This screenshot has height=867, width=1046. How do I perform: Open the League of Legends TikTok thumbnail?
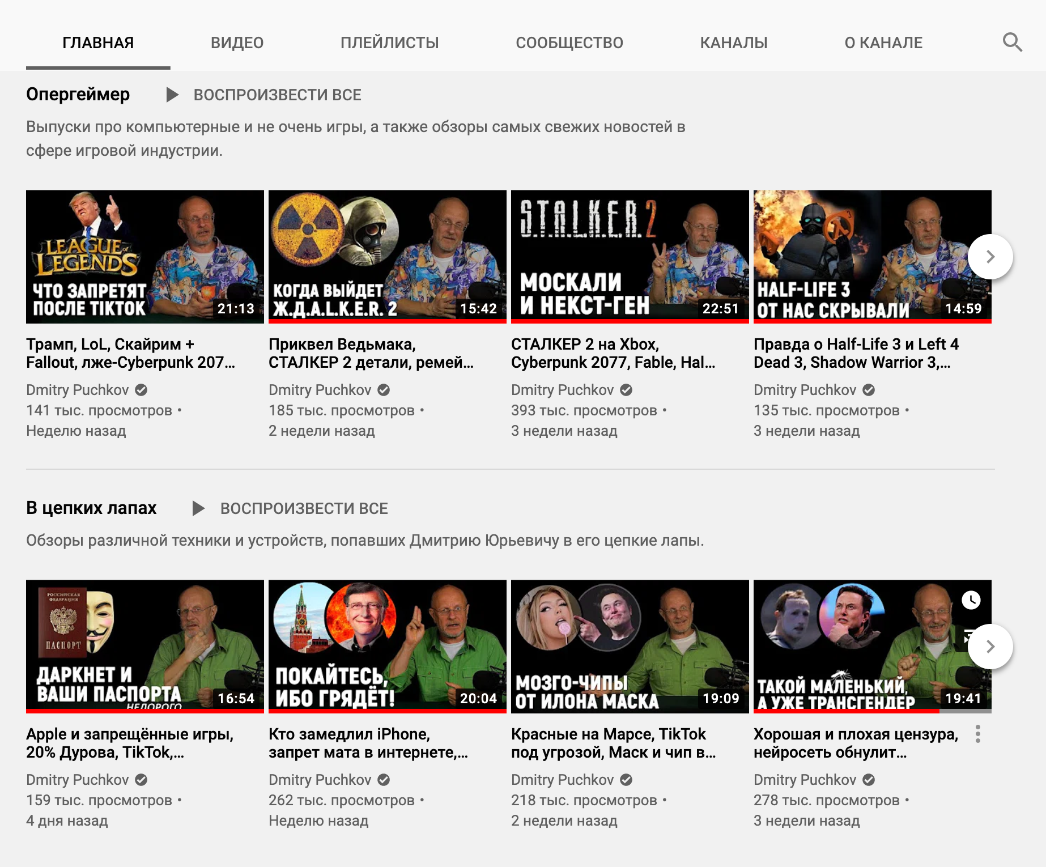click(x=145, y=257)
